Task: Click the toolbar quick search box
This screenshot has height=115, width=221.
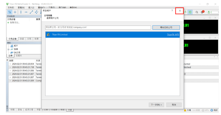Action: pyautogui.click(x=215, y=12)
